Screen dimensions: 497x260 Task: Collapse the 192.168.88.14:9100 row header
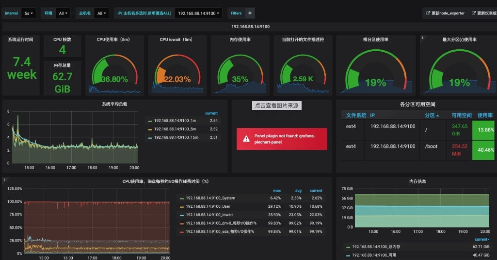pos(250,27)
